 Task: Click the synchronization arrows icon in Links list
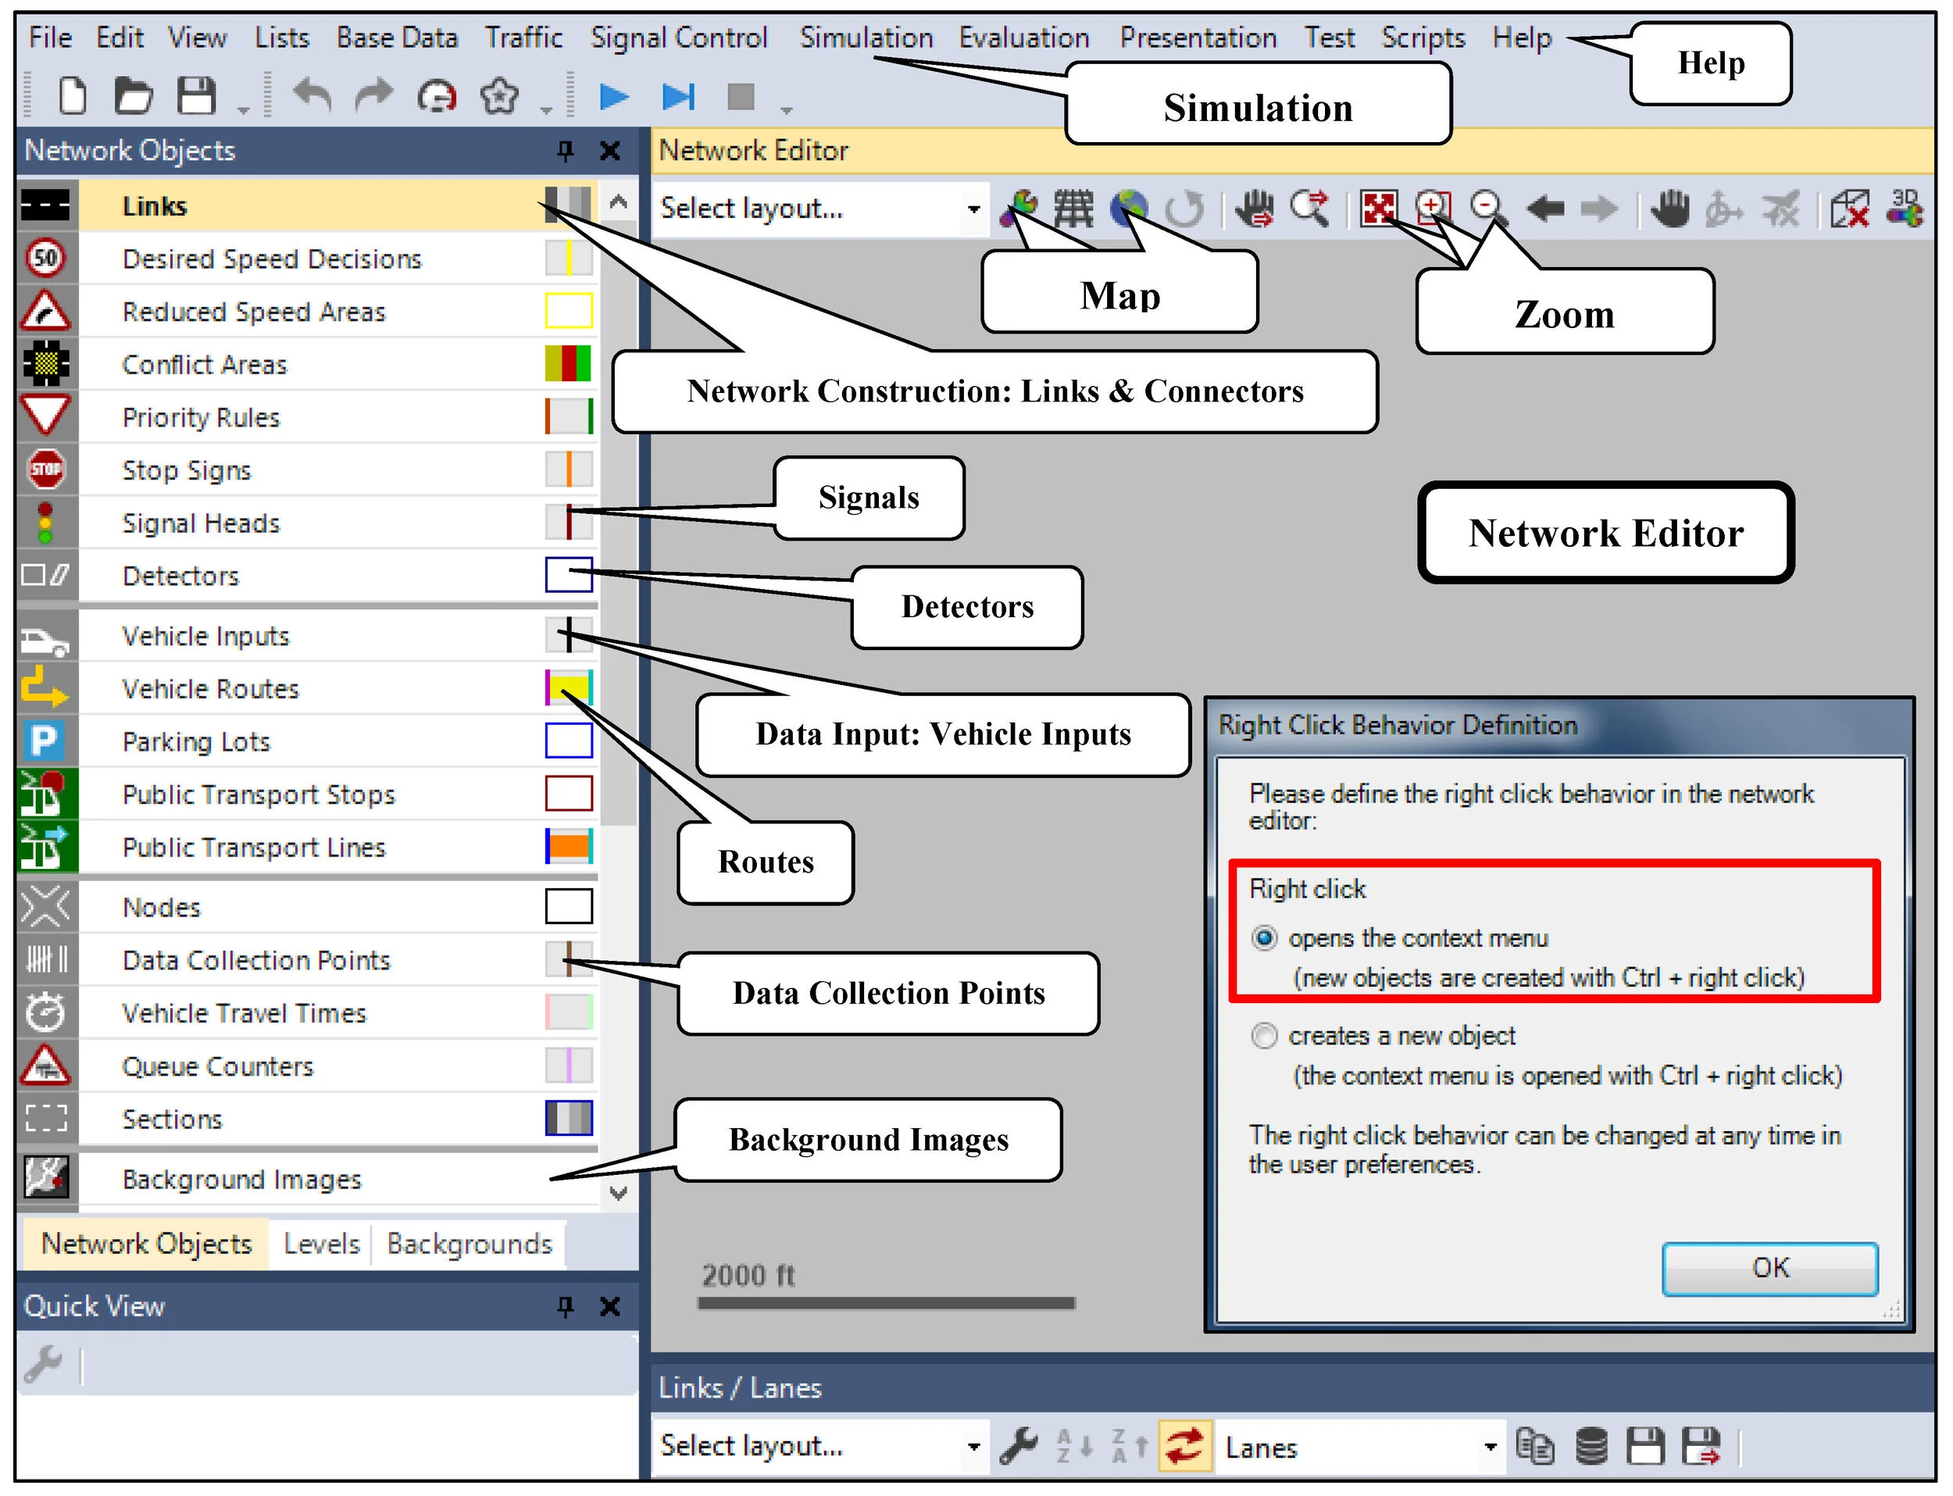point(1184,1446)
